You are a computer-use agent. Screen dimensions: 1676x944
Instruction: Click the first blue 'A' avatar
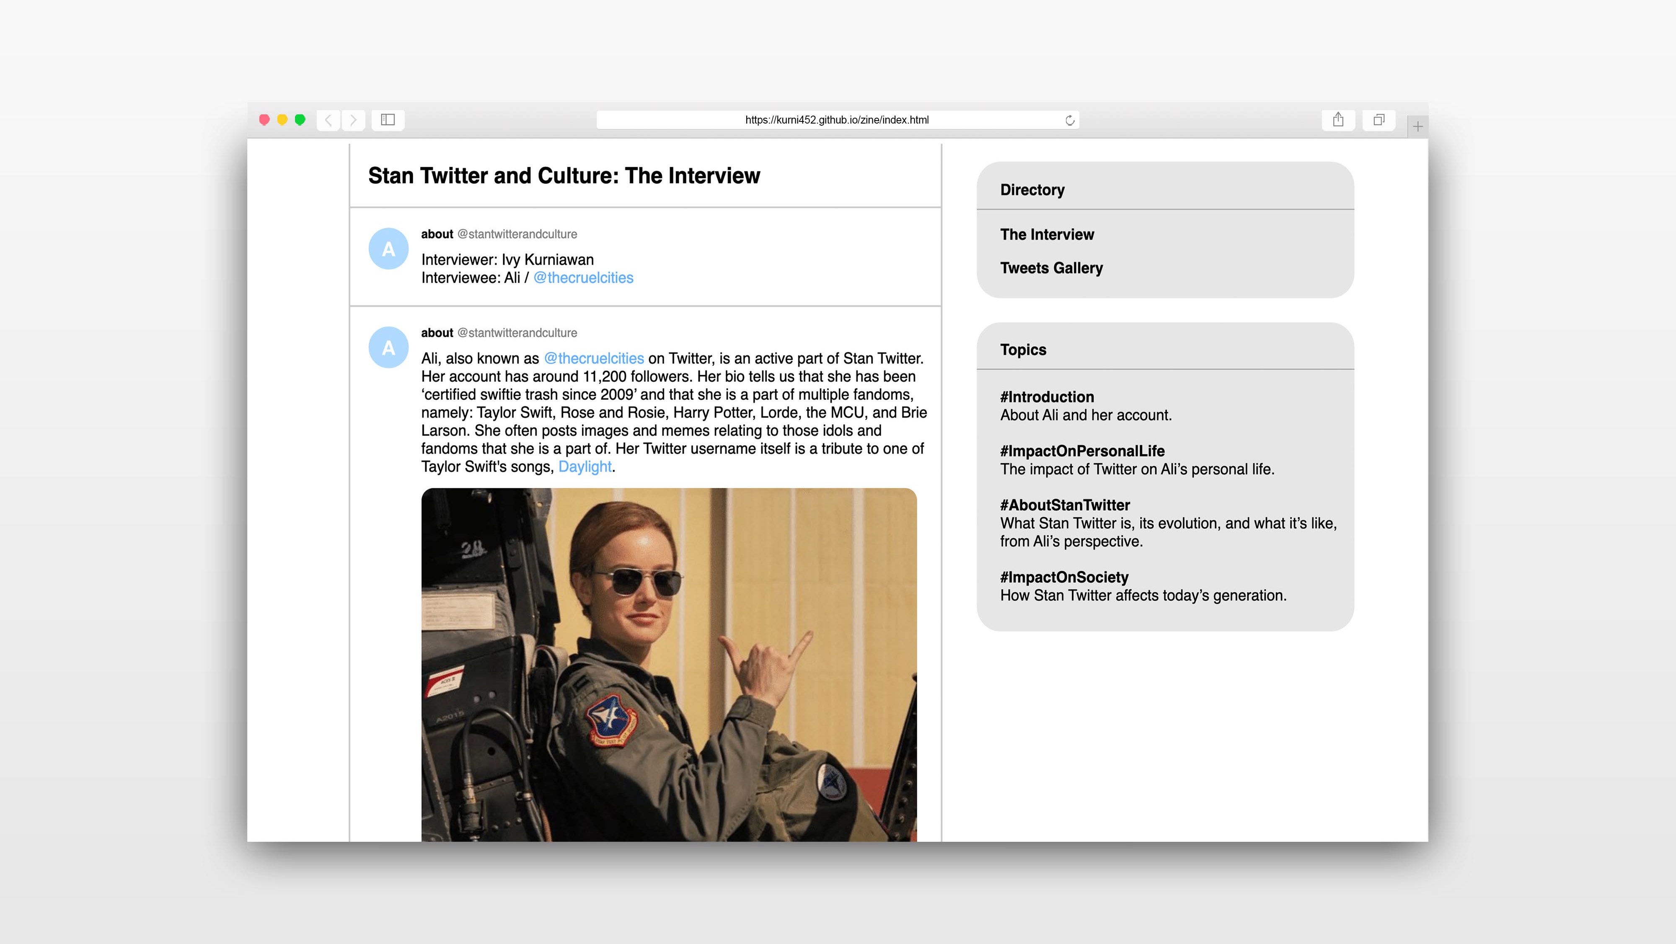388,248
